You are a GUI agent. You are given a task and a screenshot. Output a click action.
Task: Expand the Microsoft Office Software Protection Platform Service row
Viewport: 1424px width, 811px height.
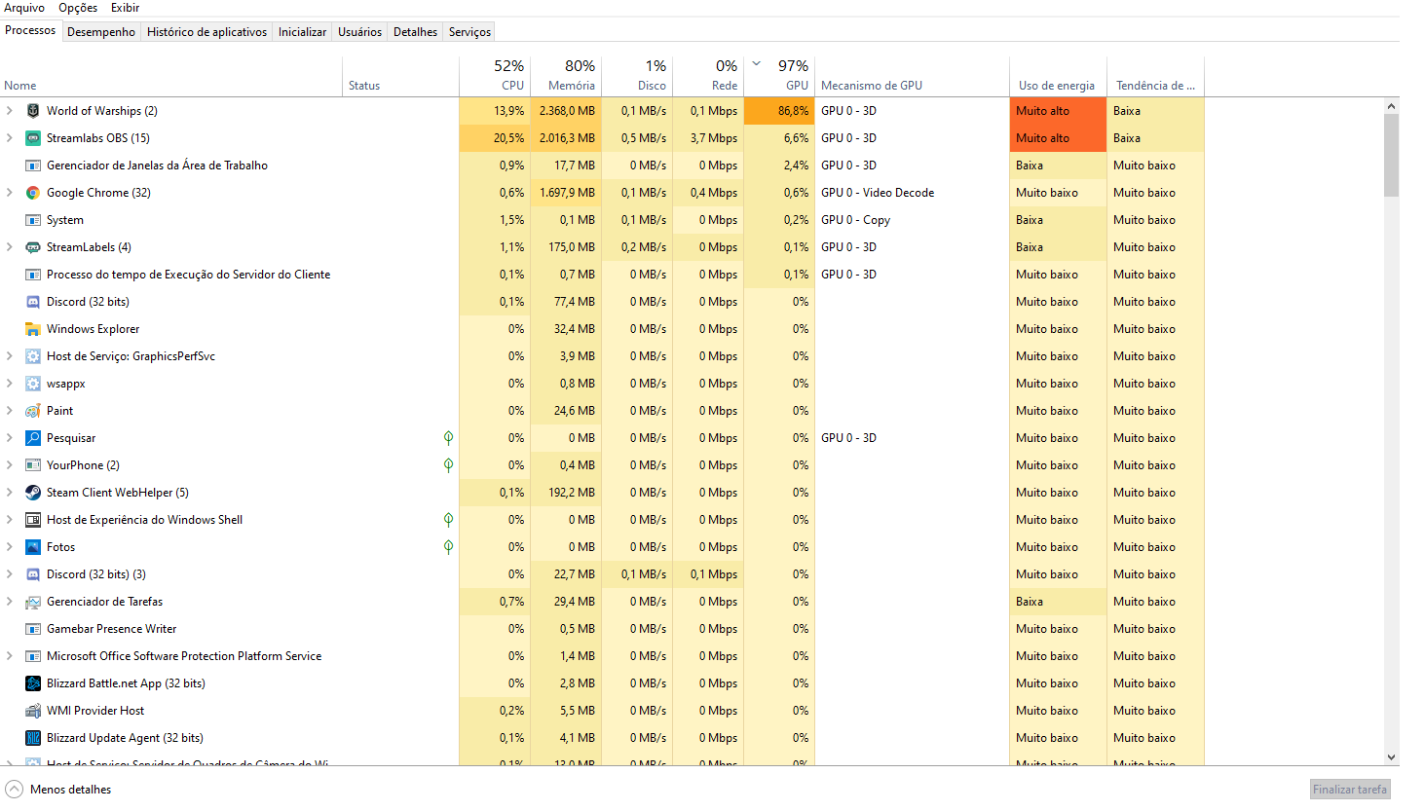(10, 656)
